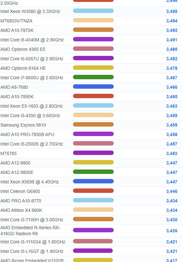Select the 3,494 score for MT6853V/TNZA
Screen dimensions: 182x262
[x=172, y=21]
